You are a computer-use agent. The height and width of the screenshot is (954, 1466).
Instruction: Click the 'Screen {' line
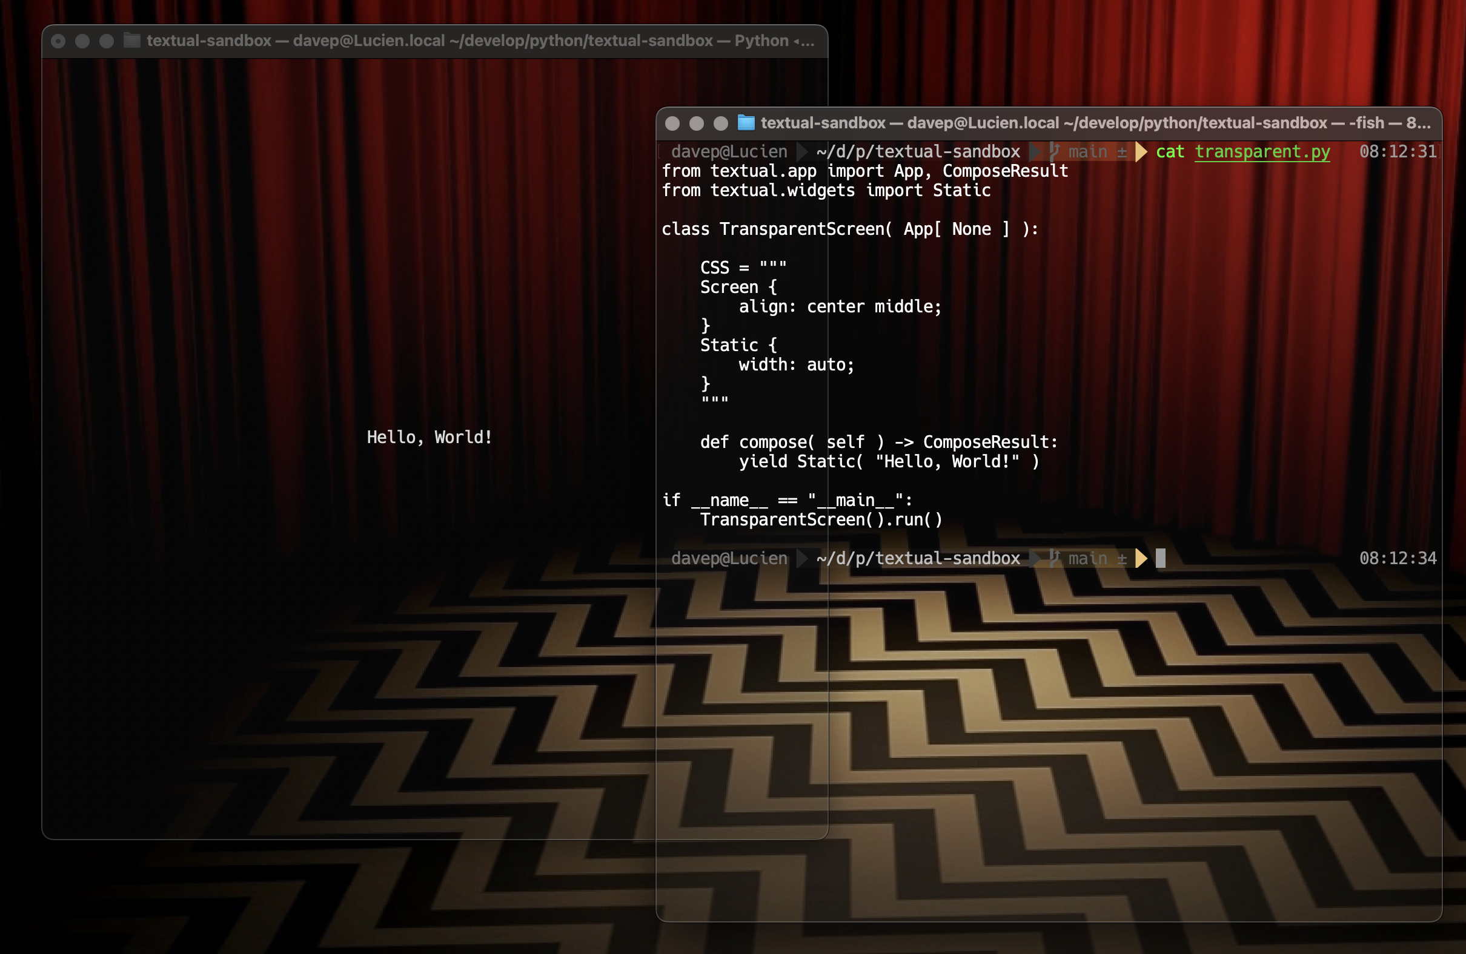click(738, 288)
